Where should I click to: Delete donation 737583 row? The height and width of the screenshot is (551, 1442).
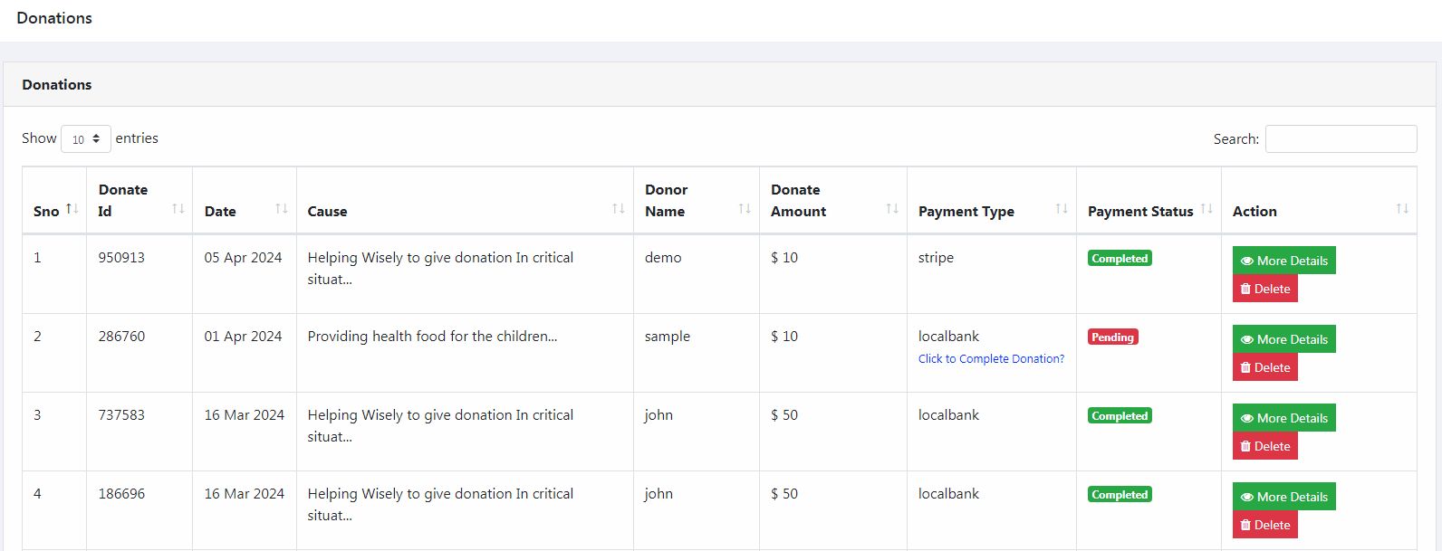pos(1264,446)
